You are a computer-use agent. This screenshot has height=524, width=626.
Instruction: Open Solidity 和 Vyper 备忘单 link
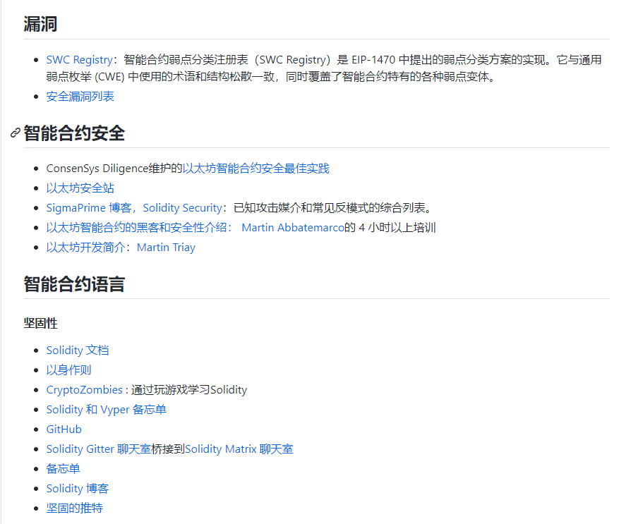click(x=106, y=410)
